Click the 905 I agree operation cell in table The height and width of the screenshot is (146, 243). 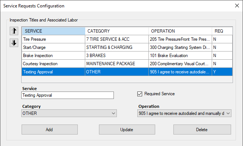click(x=180, y=72)
